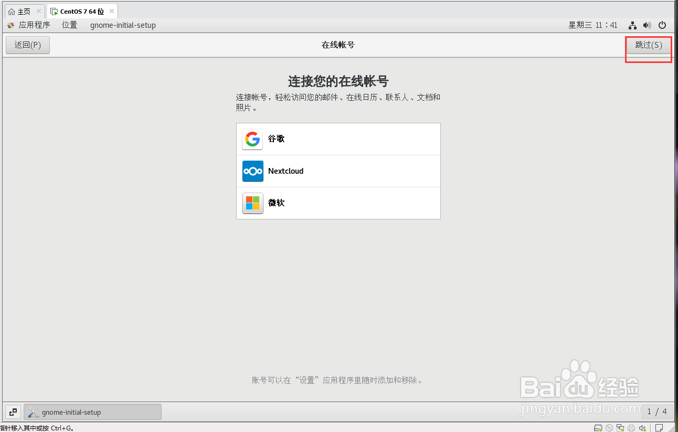
Task: Click the 返回(P) back button
Action: [x=27, y=45]
